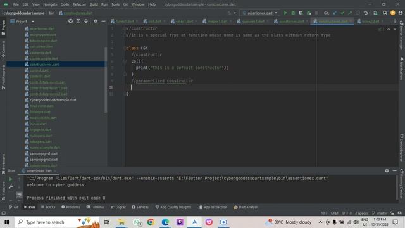Open the Git tool window tab at the bottom

coord(14,207)
